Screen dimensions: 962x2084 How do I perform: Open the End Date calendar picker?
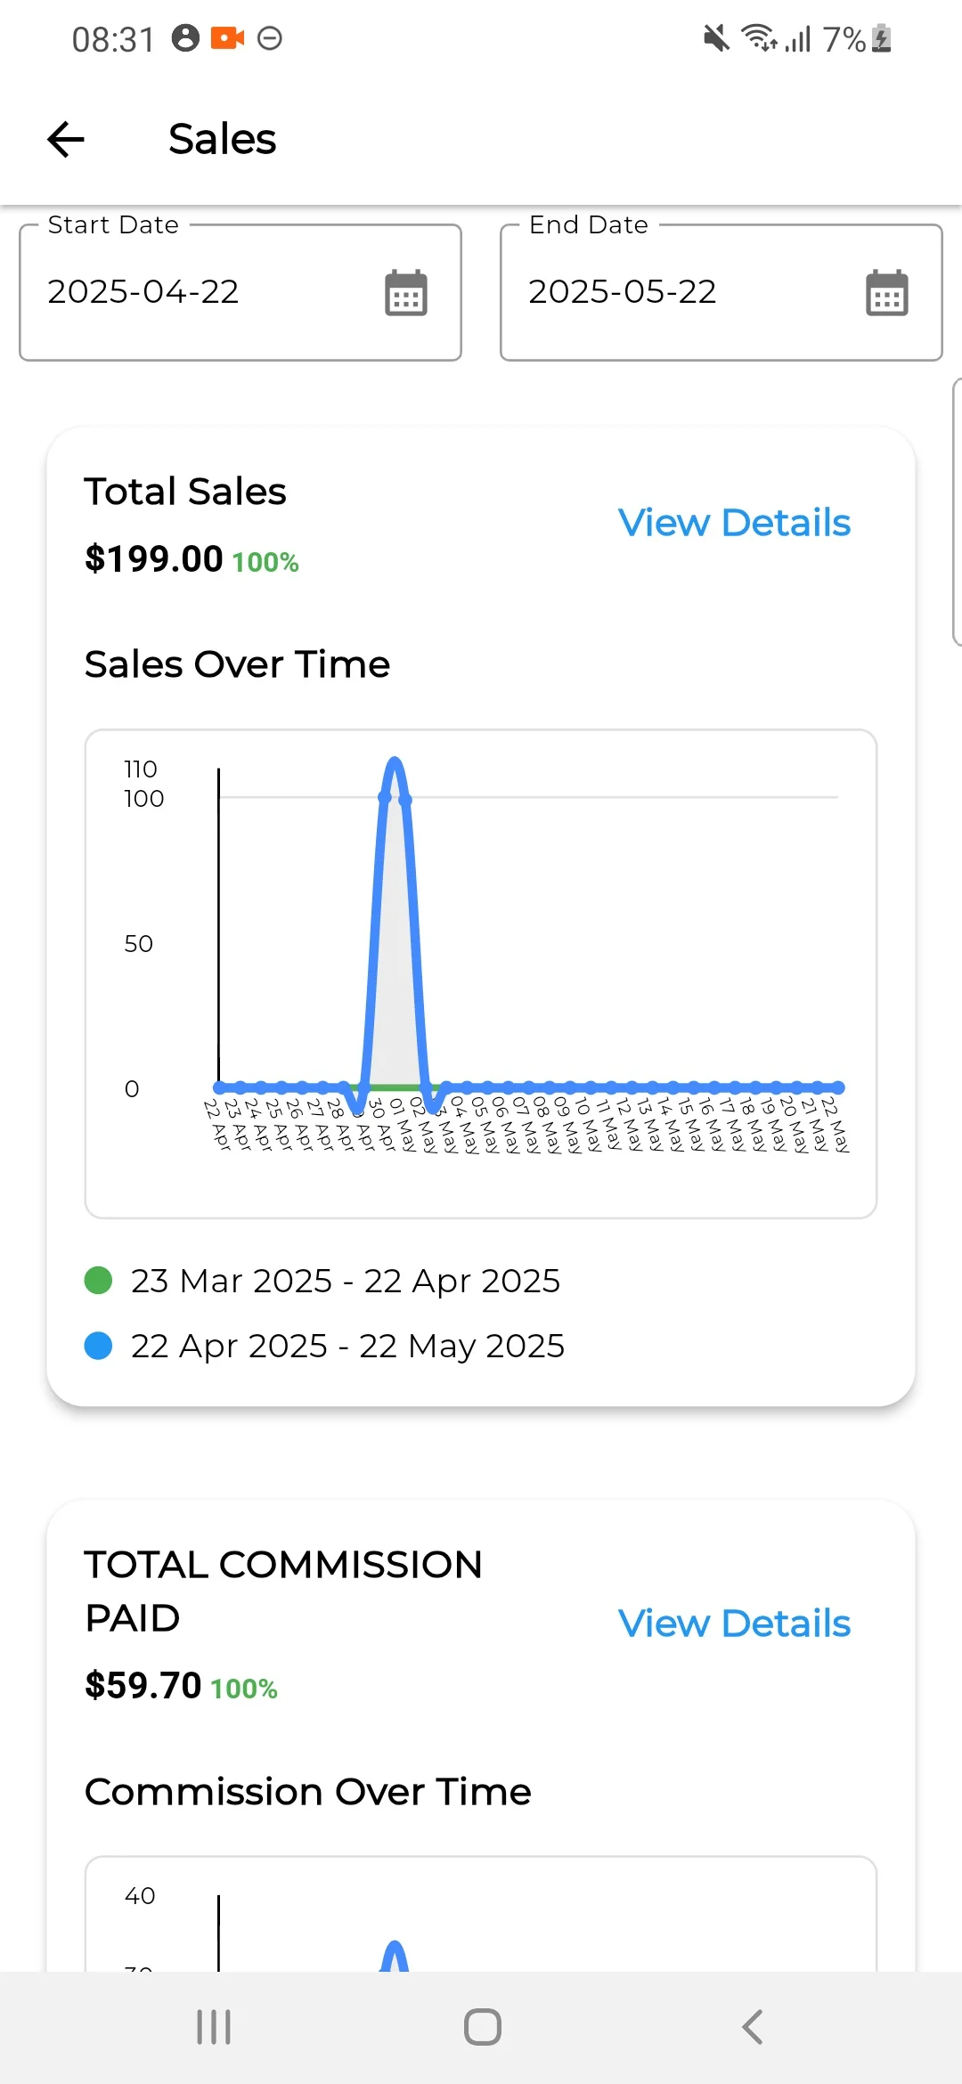click(887, 293)
